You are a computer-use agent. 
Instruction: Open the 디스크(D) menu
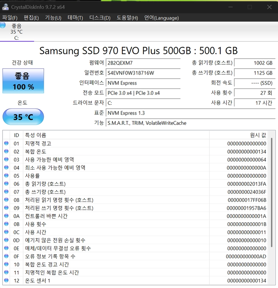(x=100, y=18)
